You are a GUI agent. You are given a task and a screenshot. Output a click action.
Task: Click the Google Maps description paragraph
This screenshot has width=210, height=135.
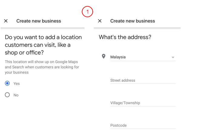42,67
